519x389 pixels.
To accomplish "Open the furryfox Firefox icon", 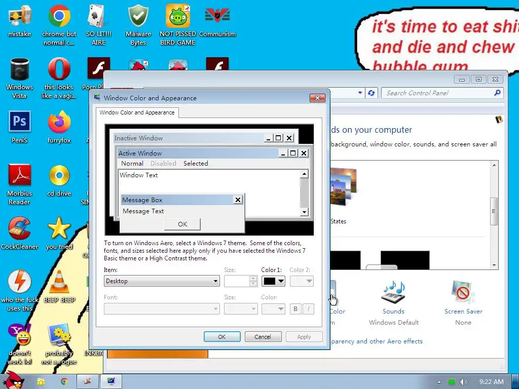I will point(59,127).
